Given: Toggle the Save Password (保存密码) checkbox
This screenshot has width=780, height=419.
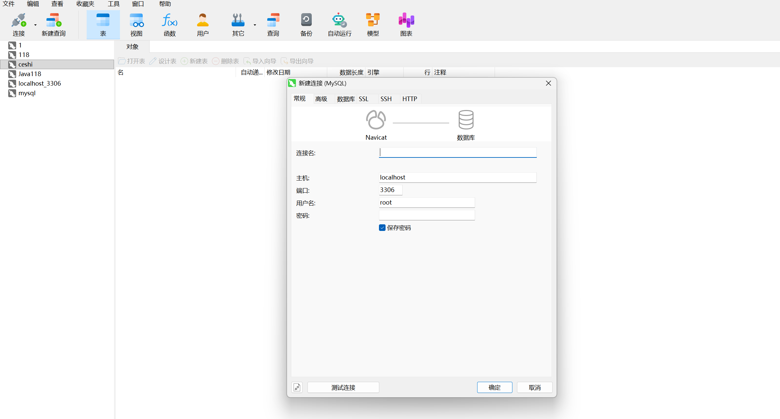Looking at the screenshot, I should pyautogui.click(x=382, y=228).
